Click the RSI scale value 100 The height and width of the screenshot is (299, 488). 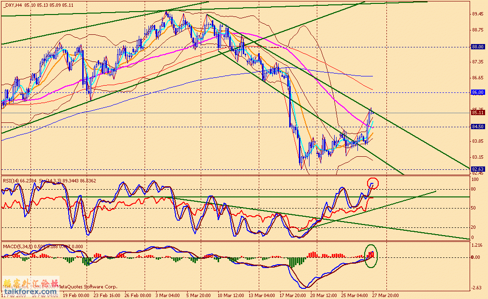[475, 179]
